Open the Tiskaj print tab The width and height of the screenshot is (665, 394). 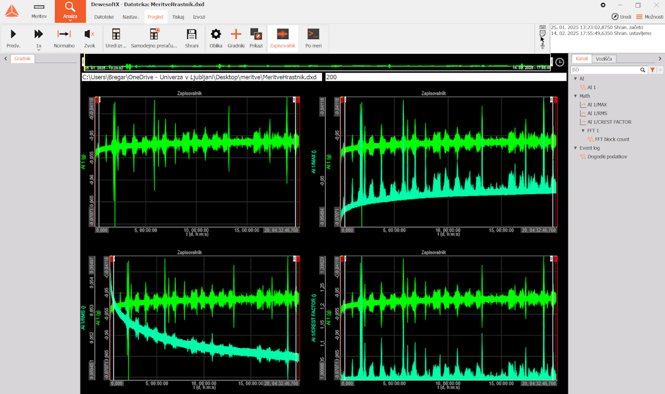tap(178, 17)
